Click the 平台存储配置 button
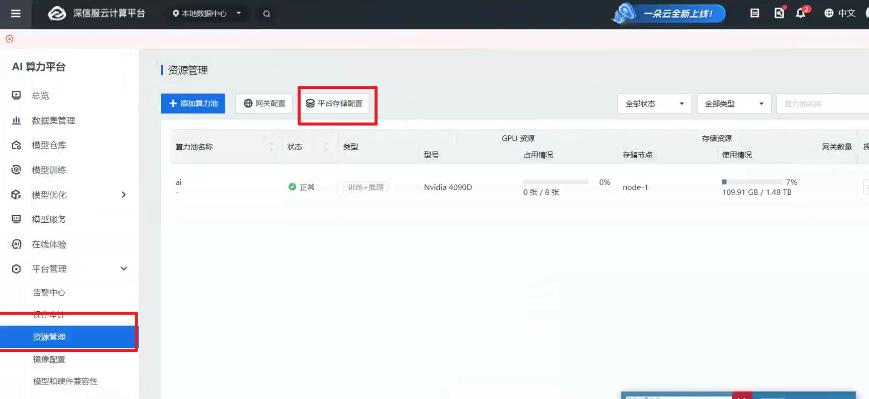This screenshot has width=869, height=399. (x=335, y=103)
